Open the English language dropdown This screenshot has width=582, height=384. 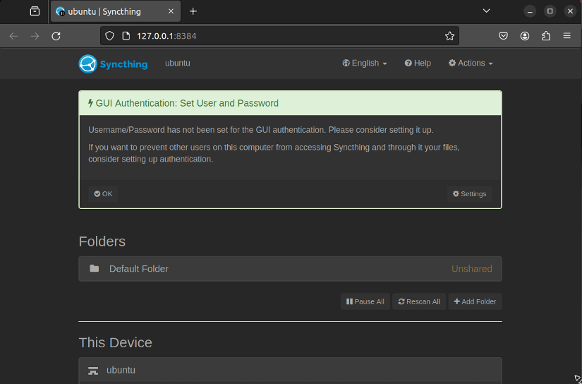365,63
